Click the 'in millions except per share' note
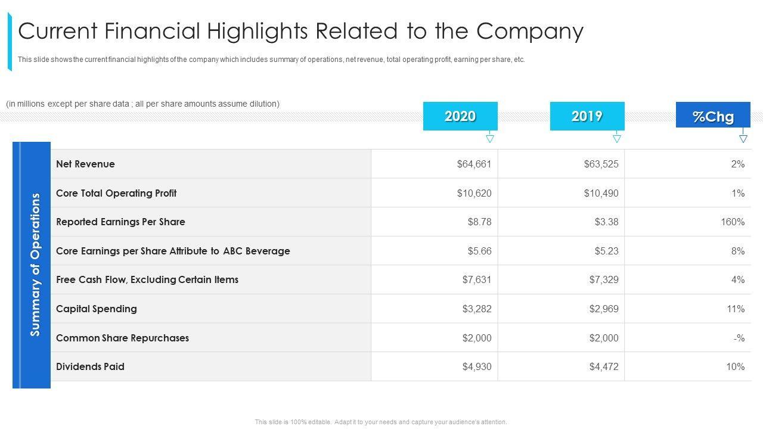This screenshot has height=429, width=763. click(142, 104)
